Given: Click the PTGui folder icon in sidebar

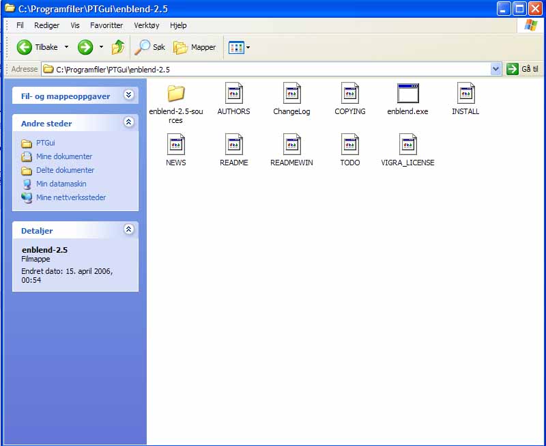Looking at the screenshot, I should [x=27, y=143].
